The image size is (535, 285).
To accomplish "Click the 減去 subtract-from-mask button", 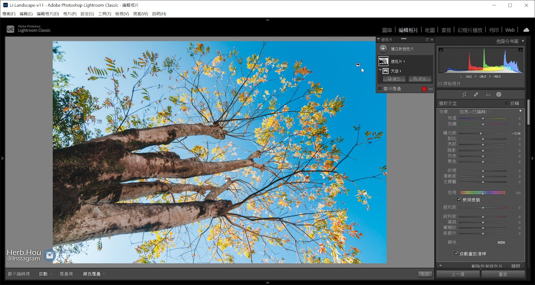I will [x=420, y=79].
